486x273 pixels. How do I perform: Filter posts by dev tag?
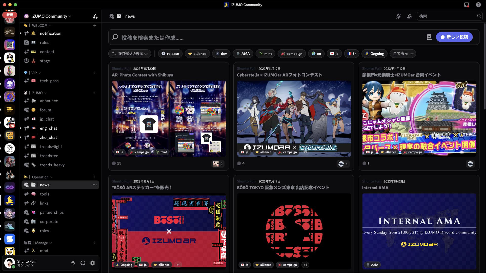pyautogui.click(x=221, y=54)
